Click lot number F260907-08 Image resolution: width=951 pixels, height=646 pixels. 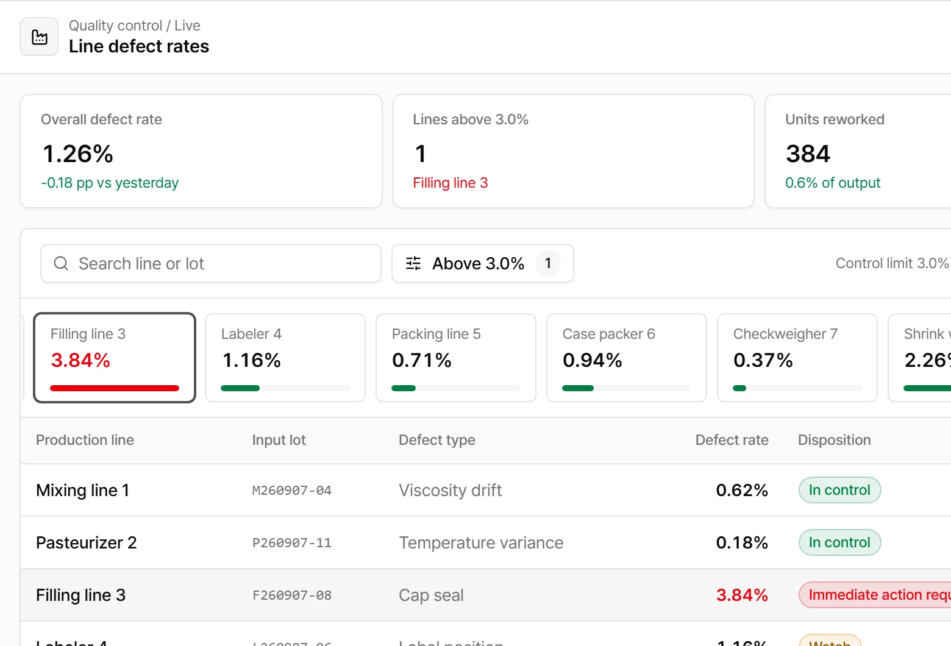pyautogui.click(x=292, y=595)
